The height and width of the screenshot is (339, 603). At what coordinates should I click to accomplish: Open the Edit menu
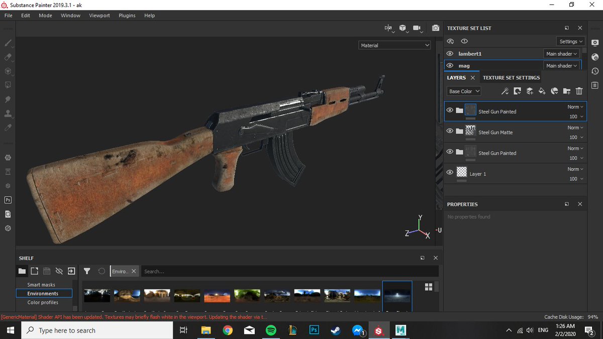pyautogui.click(x=26, y=16)
